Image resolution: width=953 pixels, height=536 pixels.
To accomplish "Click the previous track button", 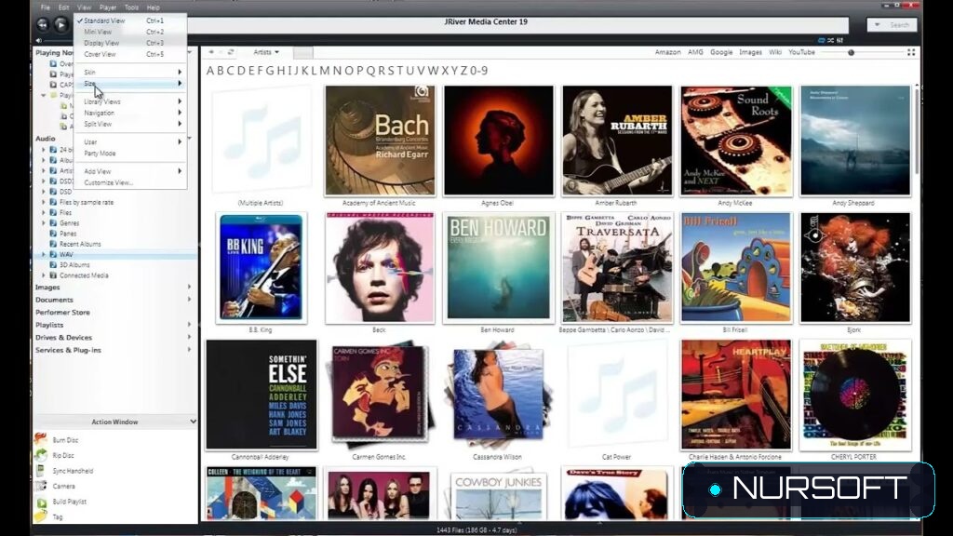I will [43, 24].
